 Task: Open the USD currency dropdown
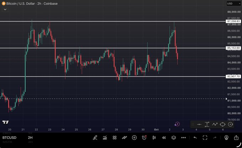coord(233,4)
